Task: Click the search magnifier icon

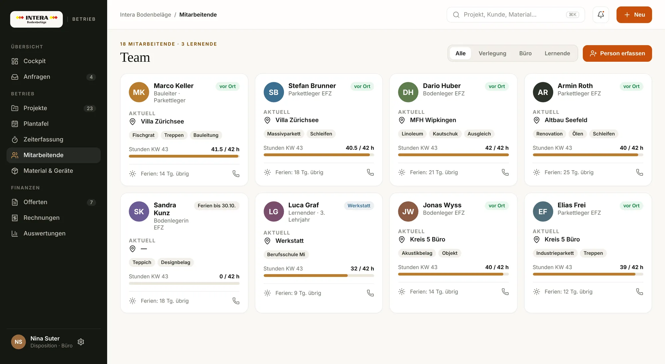Action: (x=456, y=15)
